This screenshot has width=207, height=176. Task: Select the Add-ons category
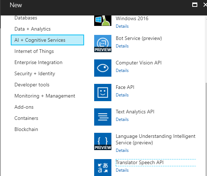[x=24, y=107]
